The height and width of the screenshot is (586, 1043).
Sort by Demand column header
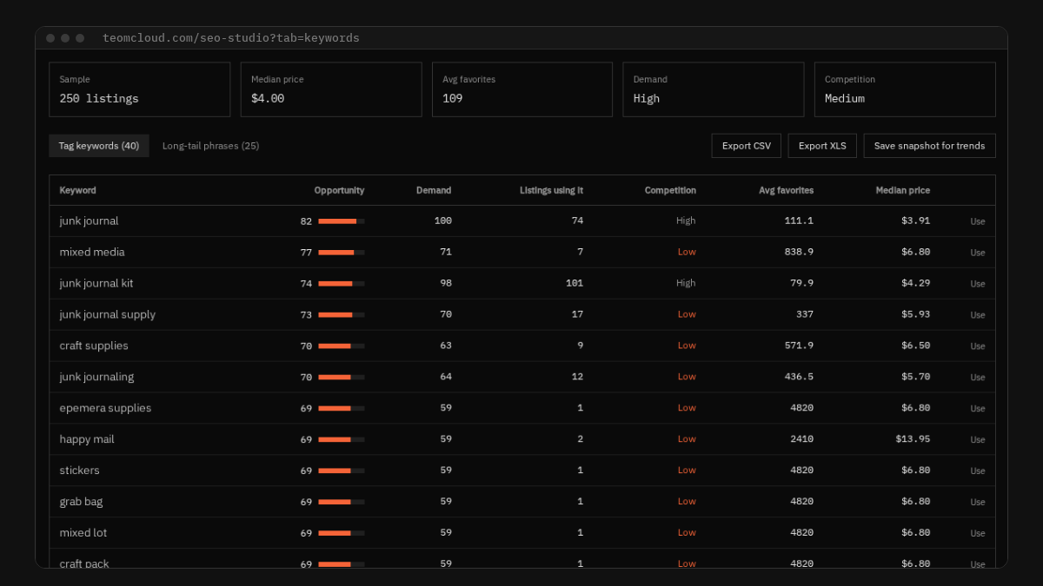click(434, 190)
